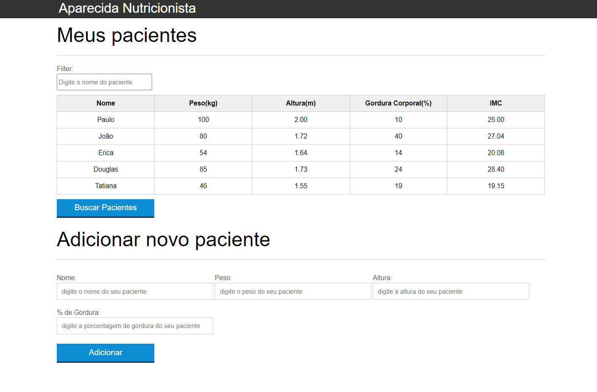Focus the patient name filter field
597x392 pixels.
(x=104, y=82)
